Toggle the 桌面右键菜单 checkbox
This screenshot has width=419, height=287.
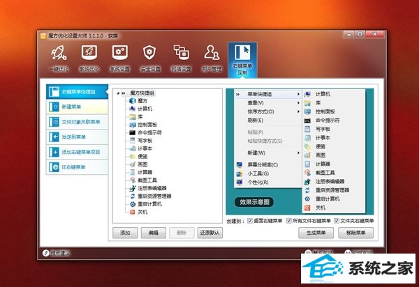250,221
